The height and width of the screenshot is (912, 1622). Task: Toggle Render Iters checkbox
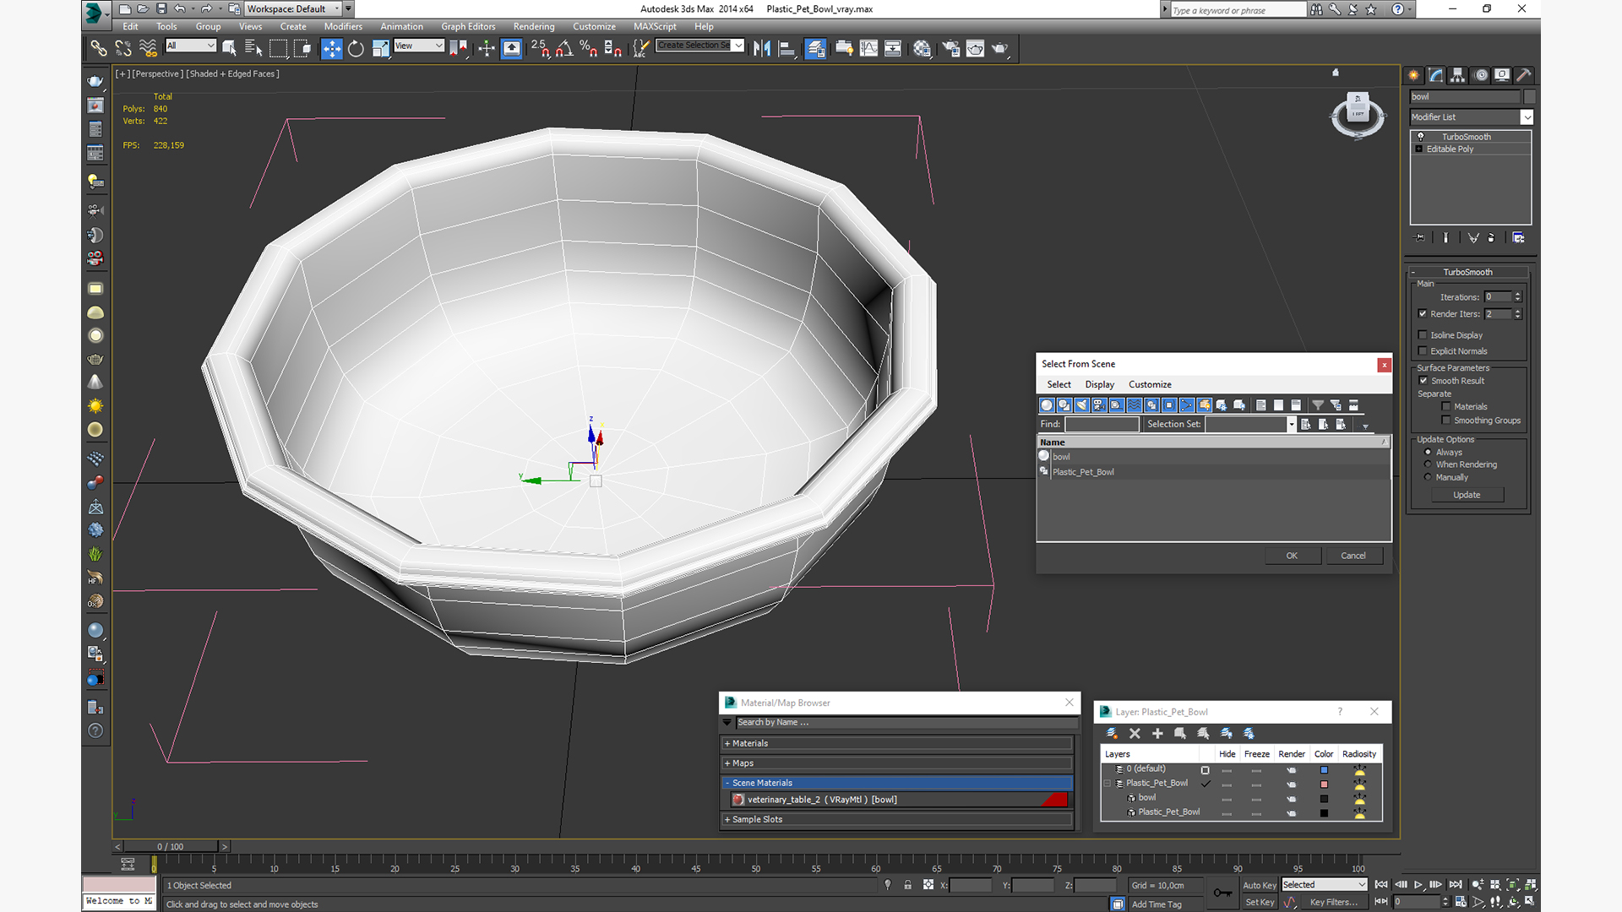(x=1423, y=314)
